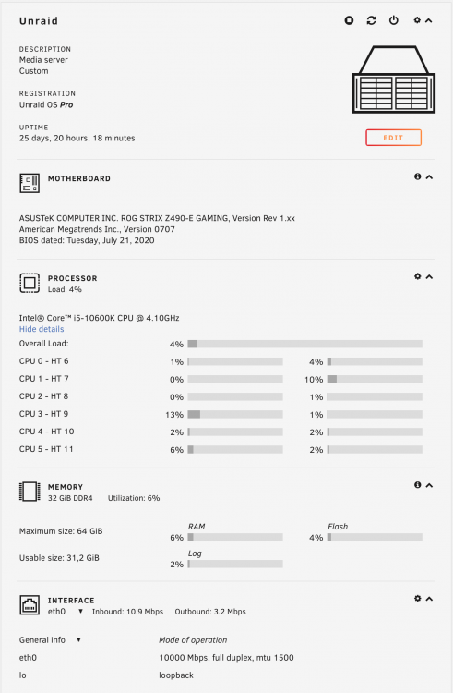Image resolution: width=453 pixels, height=693 pixels.
Task: Open interface settings gear
Action: coord(417,599)
